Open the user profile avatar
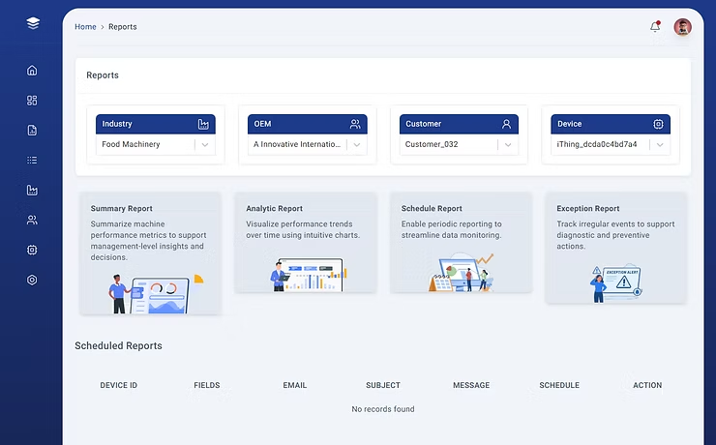 pyautogui.click(x=682, y=27)
